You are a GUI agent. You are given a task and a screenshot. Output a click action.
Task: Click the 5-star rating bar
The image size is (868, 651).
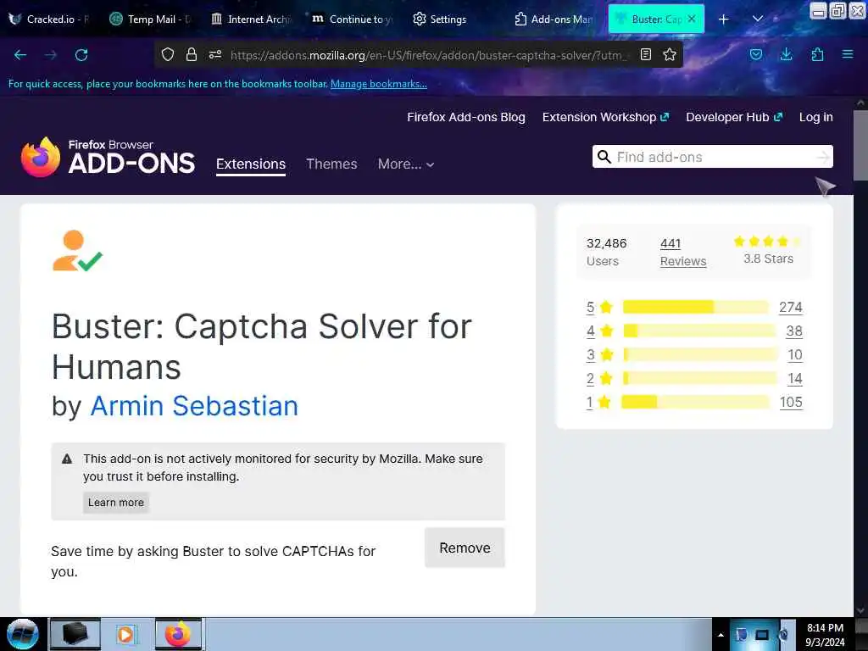[x=696, y=307]
